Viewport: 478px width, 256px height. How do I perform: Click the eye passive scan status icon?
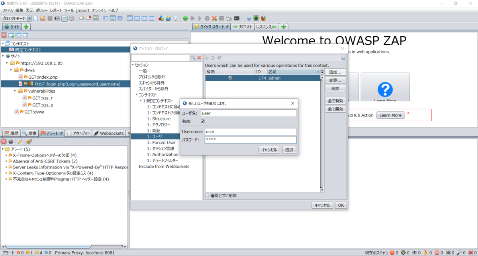(x=415, y=252)
